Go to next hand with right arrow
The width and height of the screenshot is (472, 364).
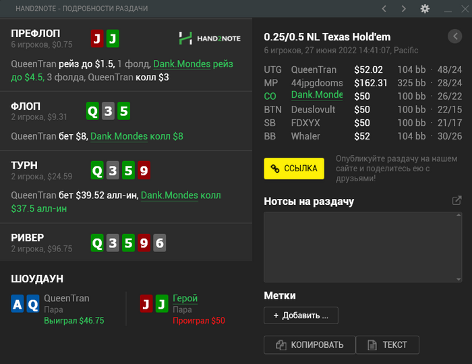(x=404, y=9)
